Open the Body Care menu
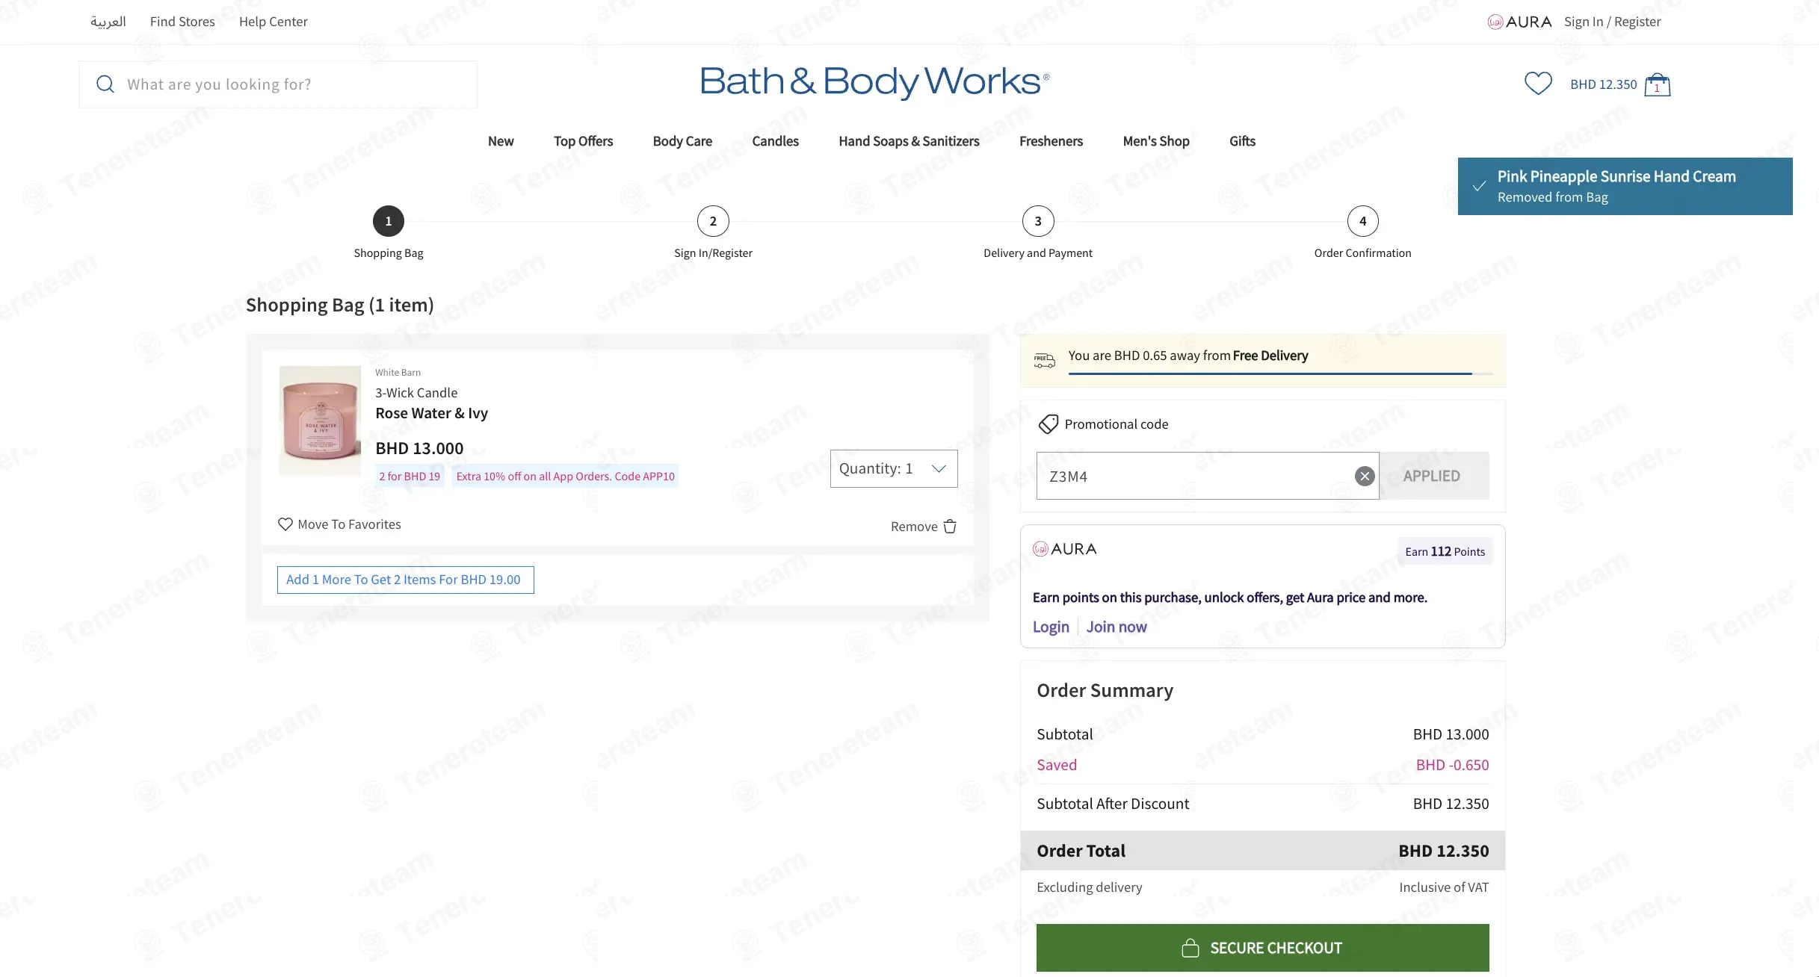Image resolution: width=1819 pixels, height=977 pixels. click(x=682, y=141)
